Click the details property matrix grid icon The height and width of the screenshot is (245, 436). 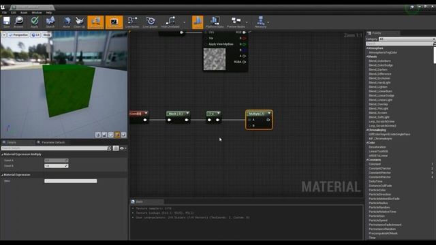coord(116,148)
